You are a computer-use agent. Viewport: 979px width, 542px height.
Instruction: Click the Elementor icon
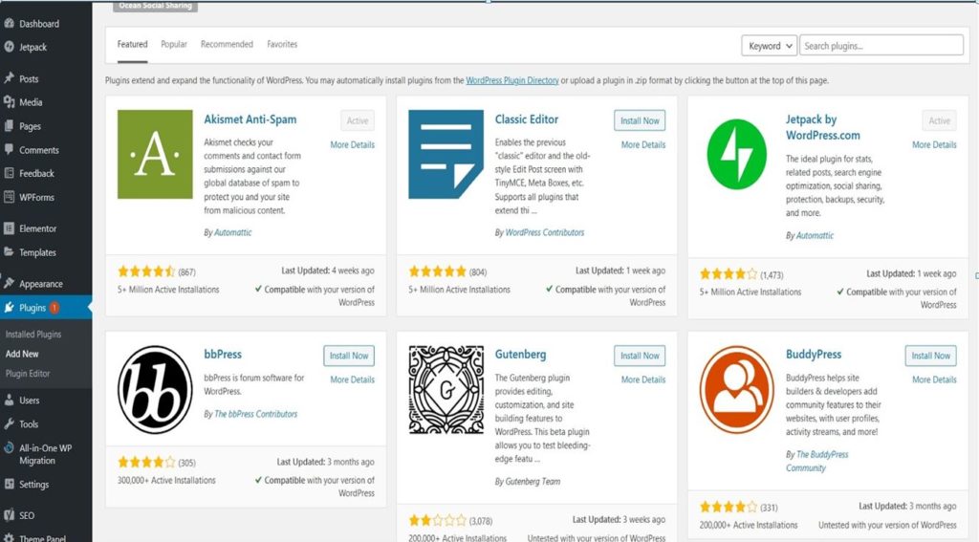click(9, 228)
